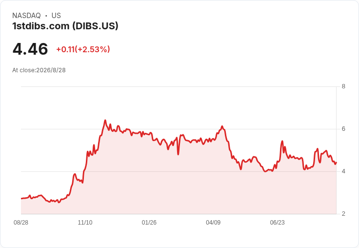The width and height of the screenshot is (359, 248).
Task: Click the sharp dip between 01/26 and 04/09
Action: [x=178, y=154]
